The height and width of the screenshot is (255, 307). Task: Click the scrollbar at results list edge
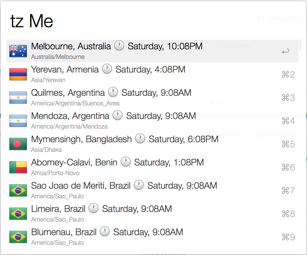[300, 45]
